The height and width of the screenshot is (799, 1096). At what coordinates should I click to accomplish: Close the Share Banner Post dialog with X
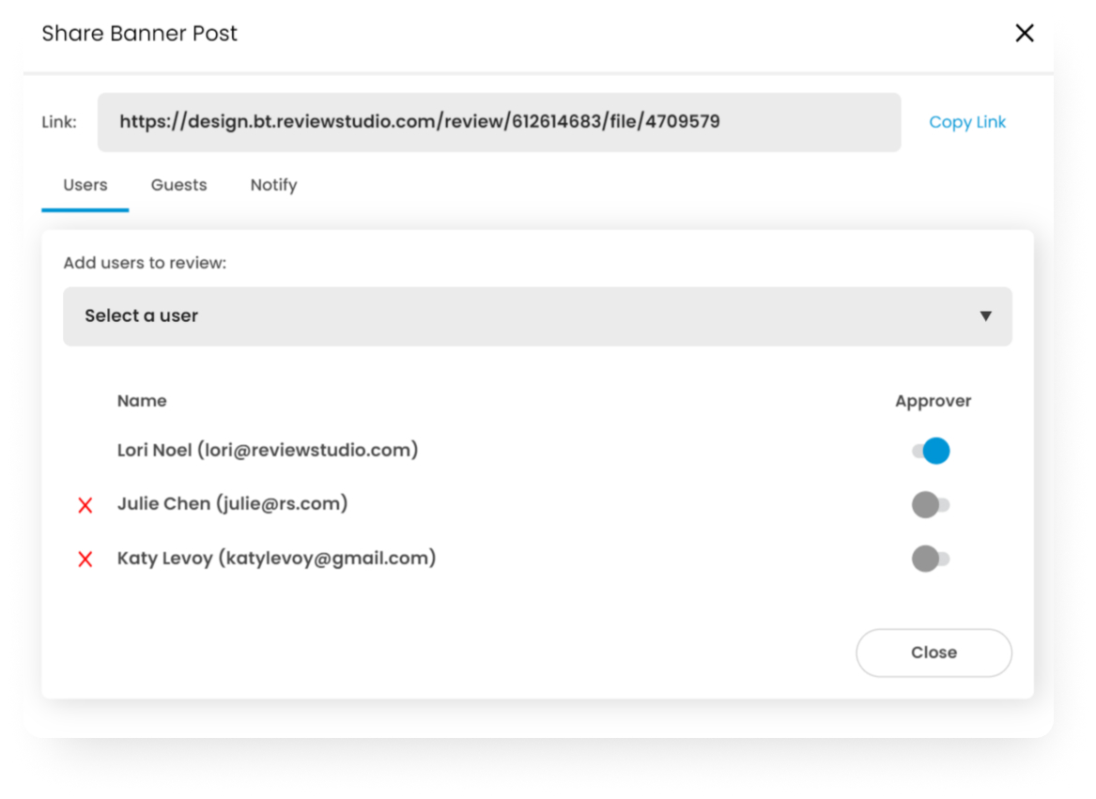point(1024,34)
